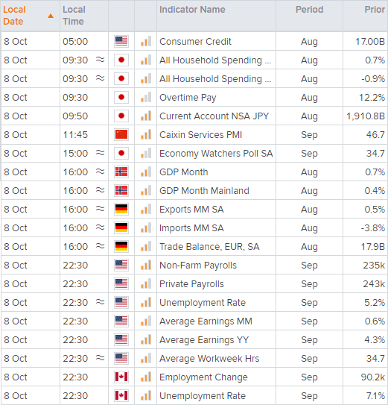The image size is (388, 405).
Task: Click the Prior column header
Action: (375, 10)
